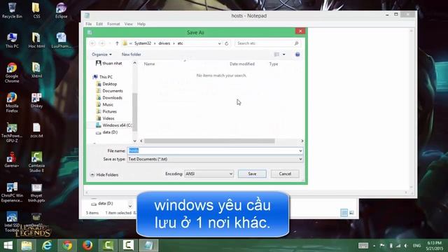
Task: Open File Explorer from the taskbar
Action: (x=27, y=246)
